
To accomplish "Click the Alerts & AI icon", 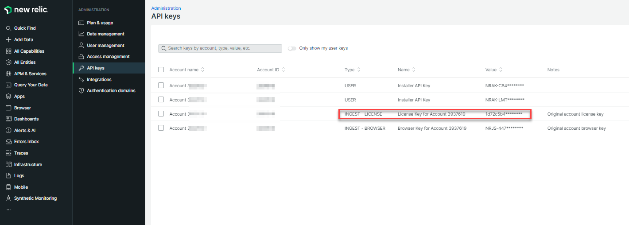I will point(8,131).
